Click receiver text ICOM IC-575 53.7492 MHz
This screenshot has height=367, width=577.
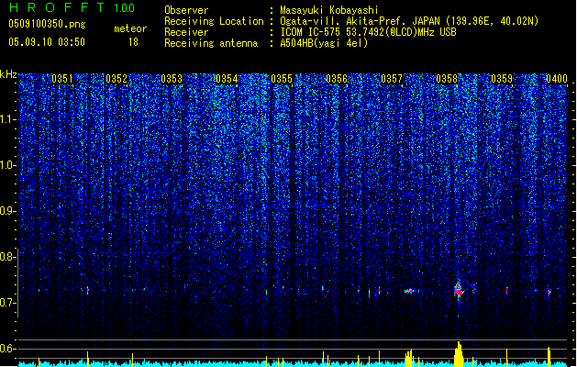[368, 32]
